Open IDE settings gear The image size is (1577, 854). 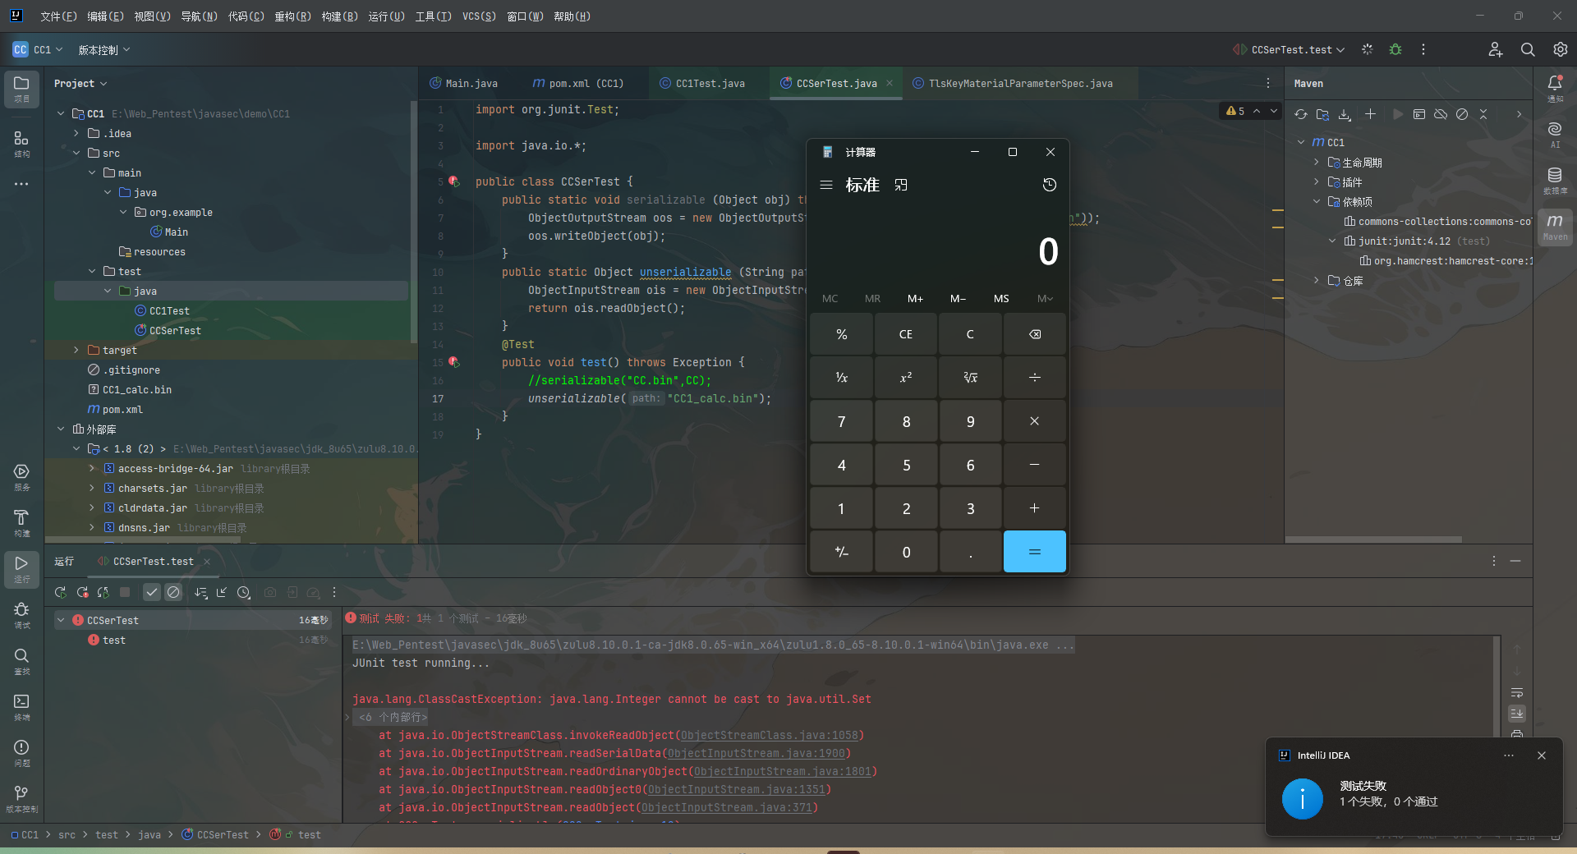click(1560, 49)
